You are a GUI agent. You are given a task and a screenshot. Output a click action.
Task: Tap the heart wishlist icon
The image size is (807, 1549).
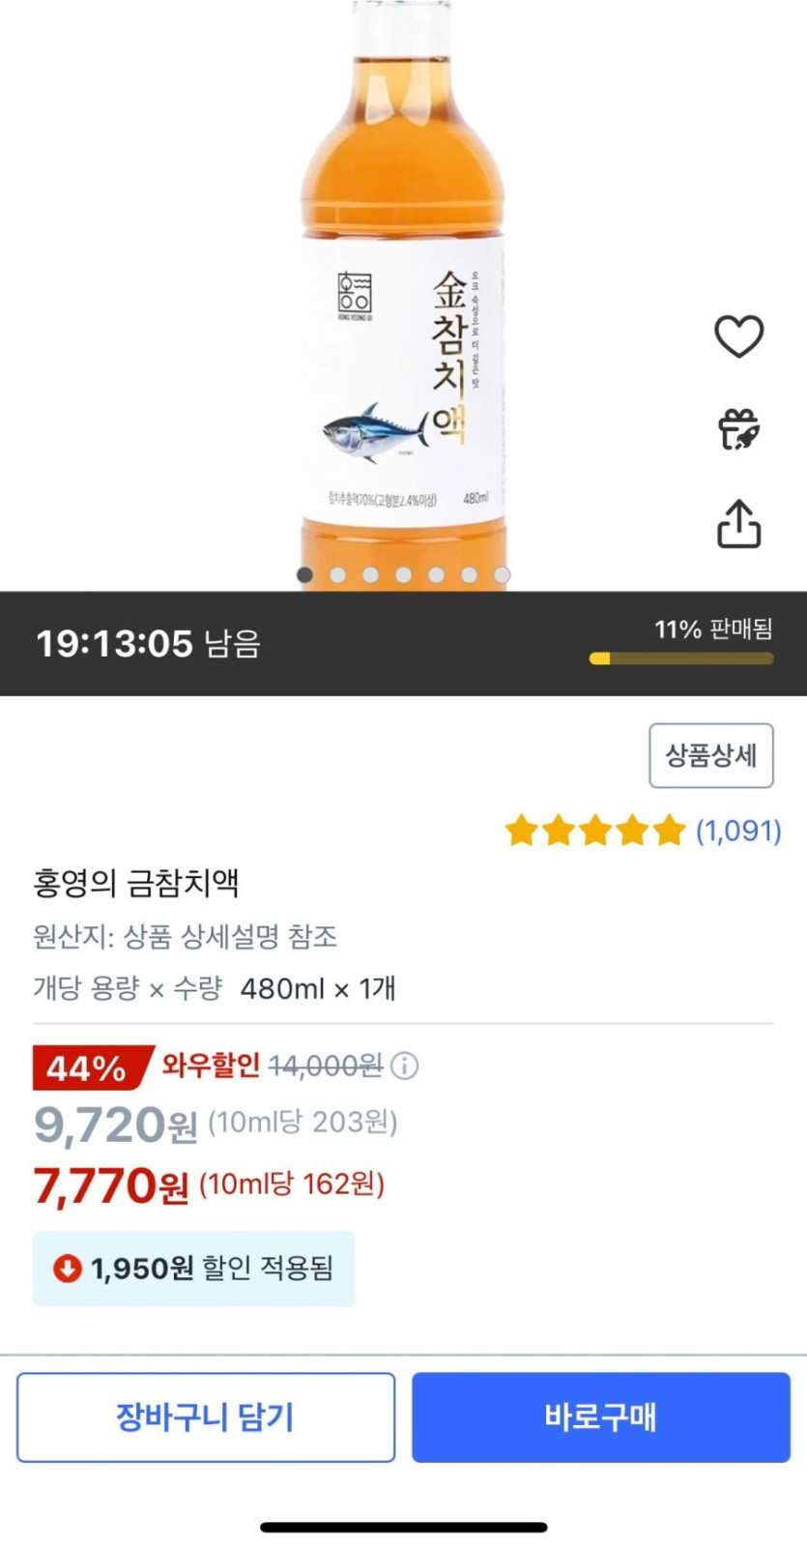pyautogui.click(x=738, y=336)
